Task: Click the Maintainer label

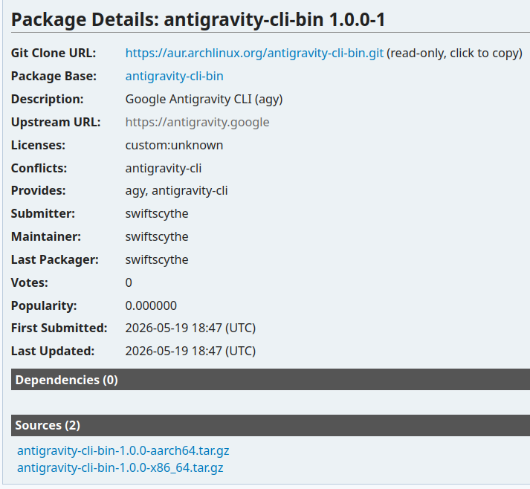Action: [46, 236]
